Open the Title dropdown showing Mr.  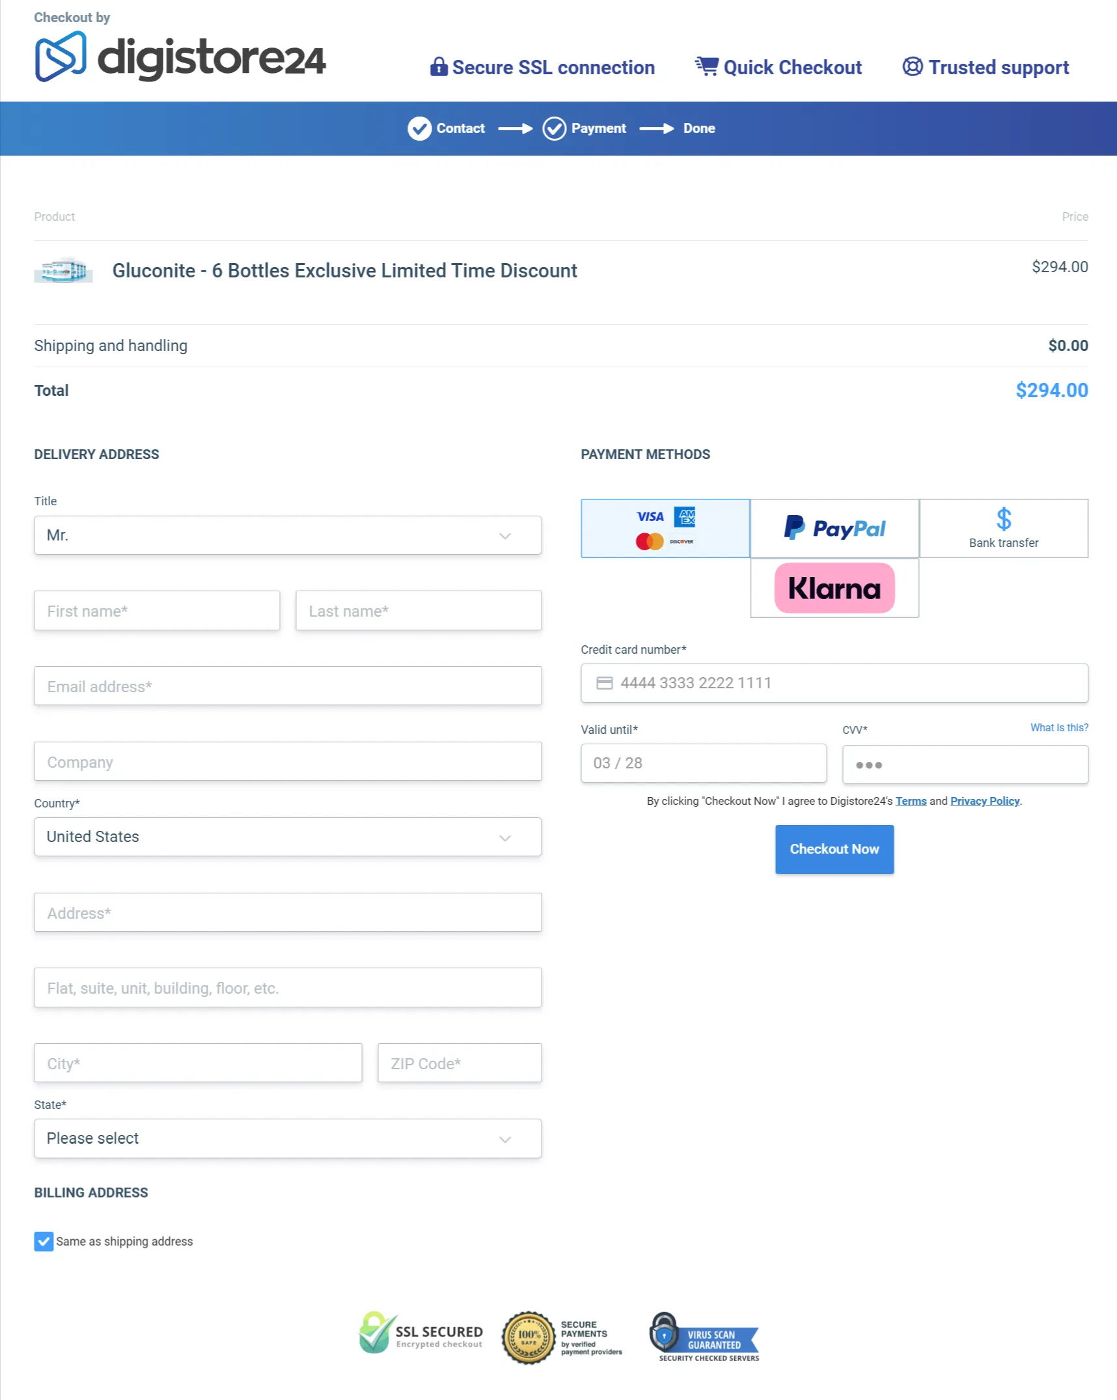pyautogui.click(x=288, y=535)
